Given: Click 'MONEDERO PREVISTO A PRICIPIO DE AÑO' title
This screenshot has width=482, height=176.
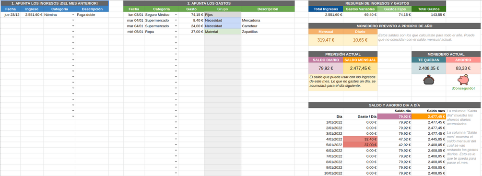Looking at the screenshot, I should point(394,26).
